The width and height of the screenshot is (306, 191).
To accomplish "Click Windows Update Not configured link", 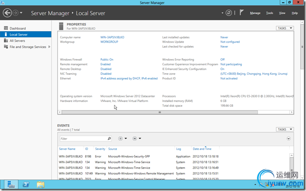I will click(230, 42).
